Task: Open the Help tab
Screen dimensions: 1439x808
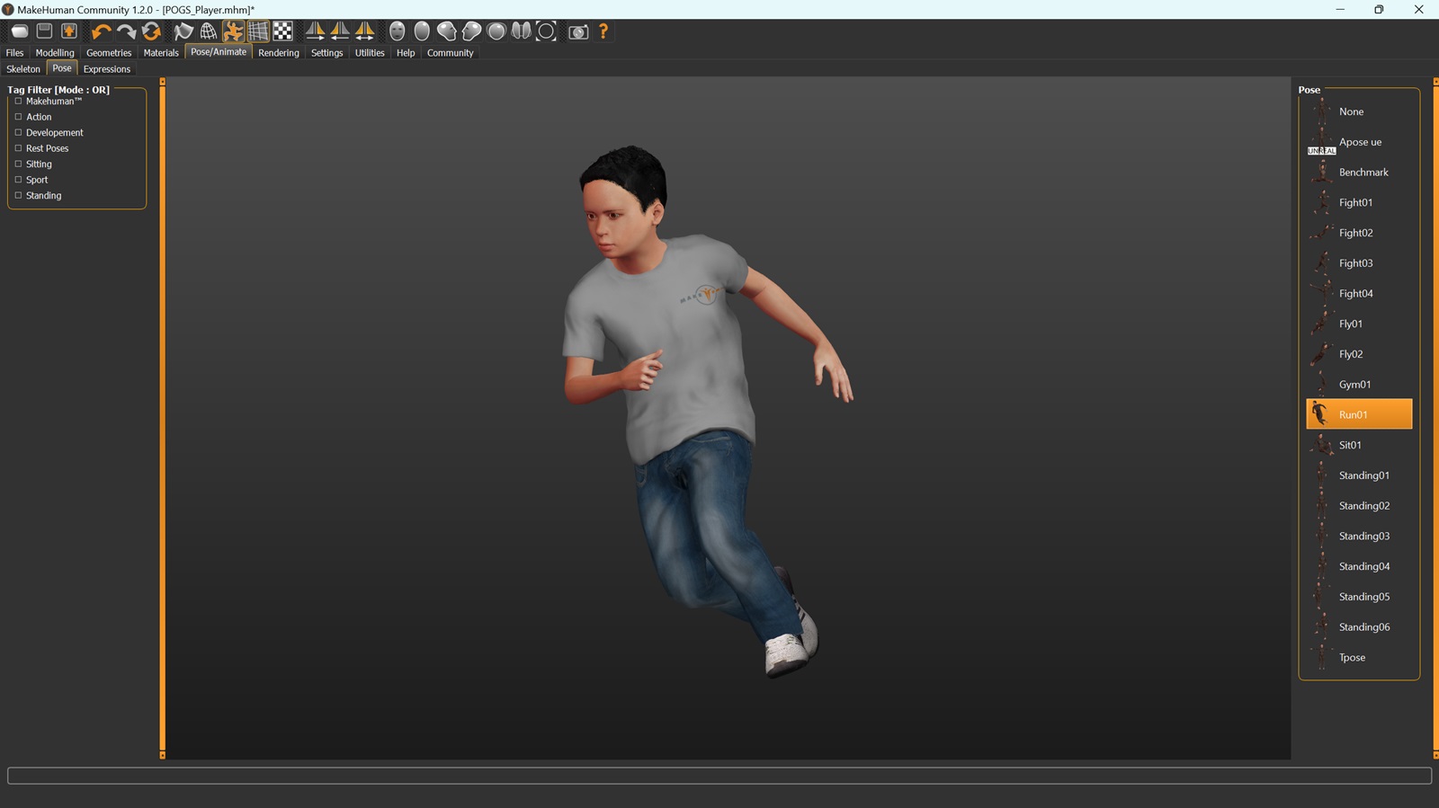Action: [406, 53]
